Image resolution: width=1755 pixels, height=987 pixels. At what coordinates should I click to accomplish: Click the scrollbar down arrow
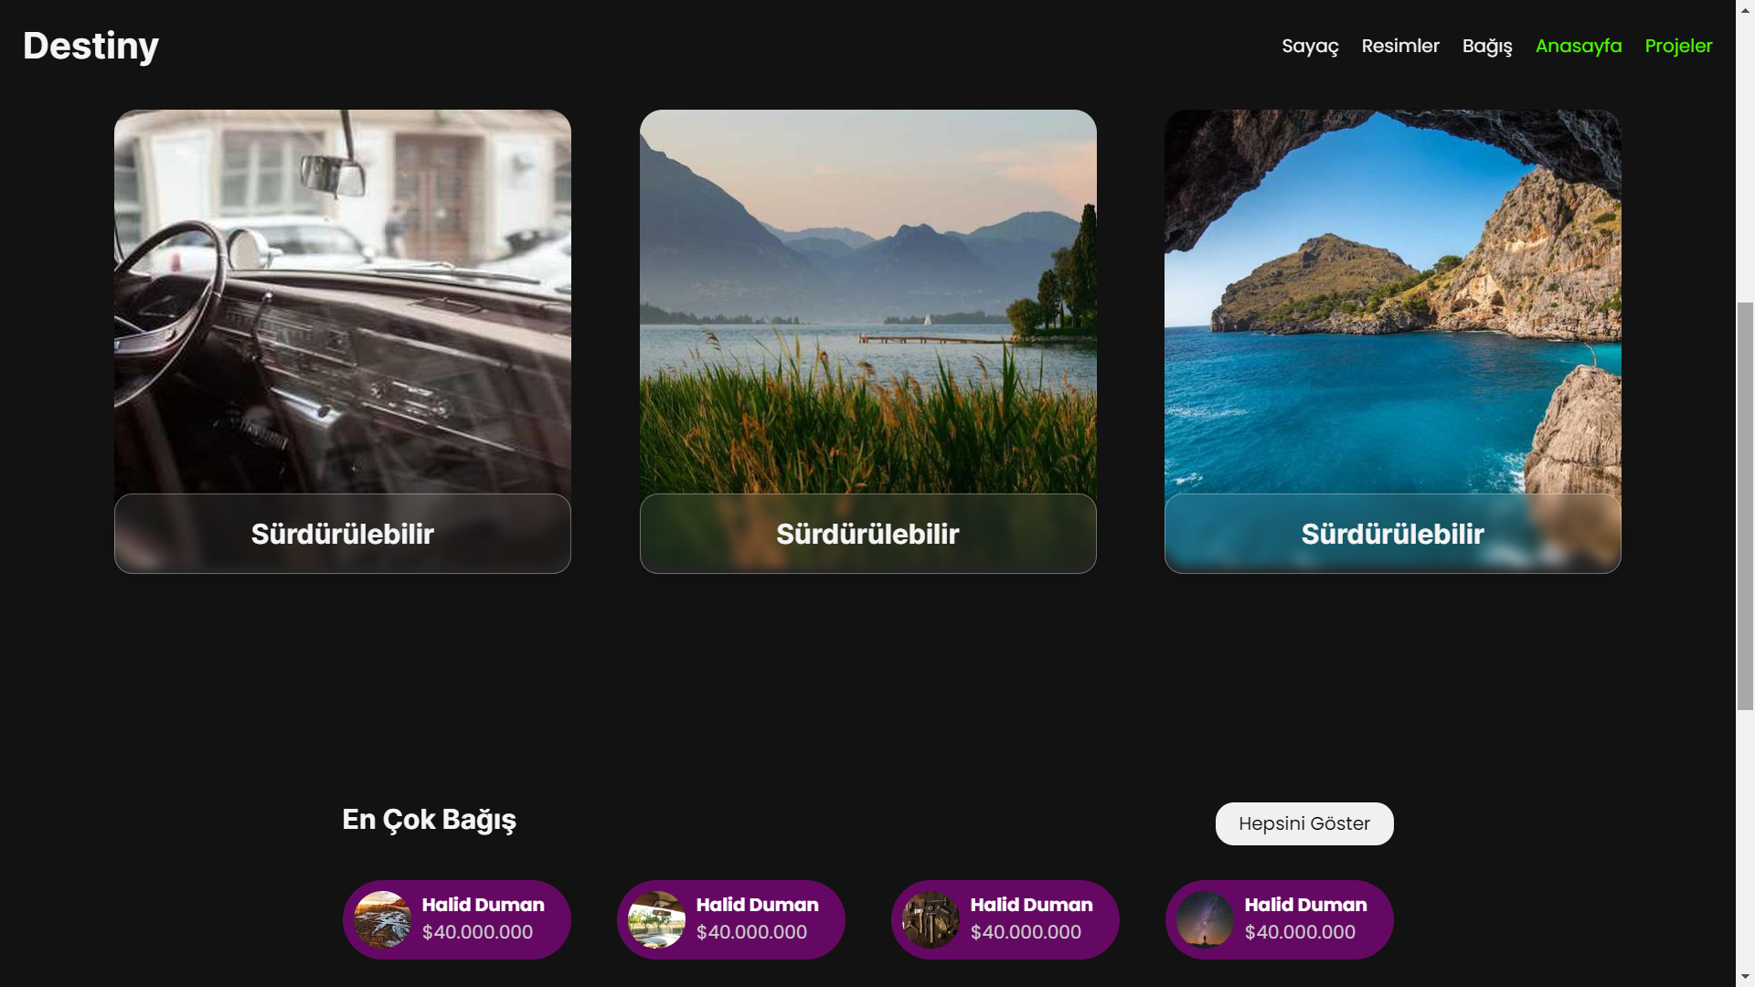coord(1745,978)
